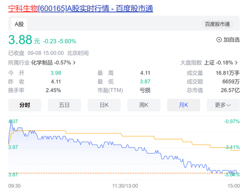Click the change value -0.23 -5.60%
245x190 pixels.
[60, 41]
